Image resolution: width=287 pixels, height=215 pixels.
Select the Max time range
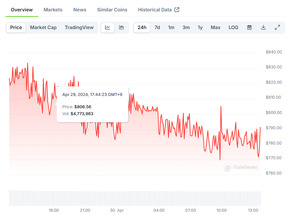click(216, 28)
